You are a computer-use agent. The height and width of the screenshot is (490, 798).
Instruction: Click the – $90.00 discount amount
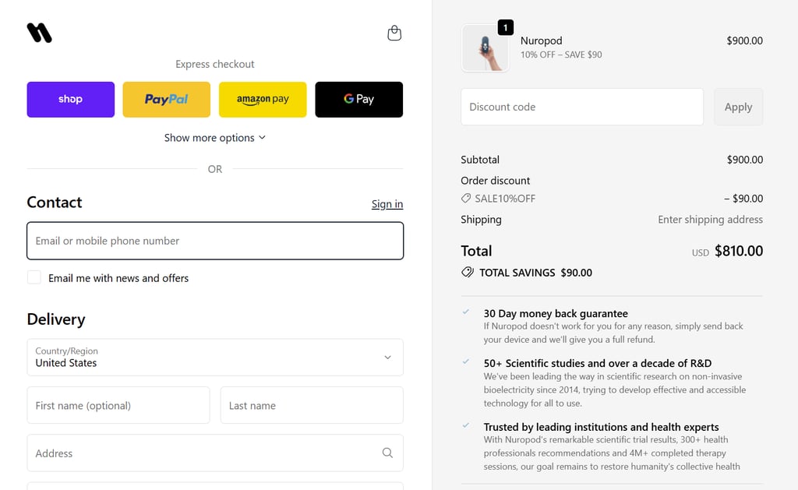743,199
